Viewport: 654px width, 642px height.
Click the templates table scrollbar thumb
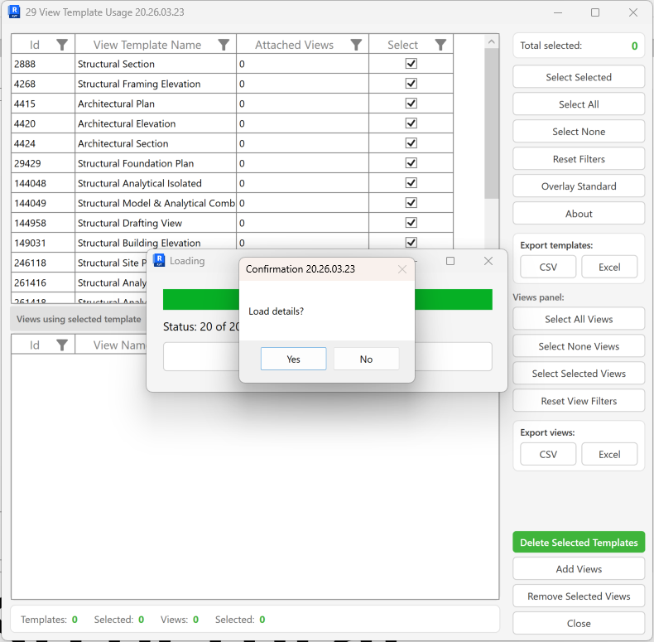click(x=492, y=123)
